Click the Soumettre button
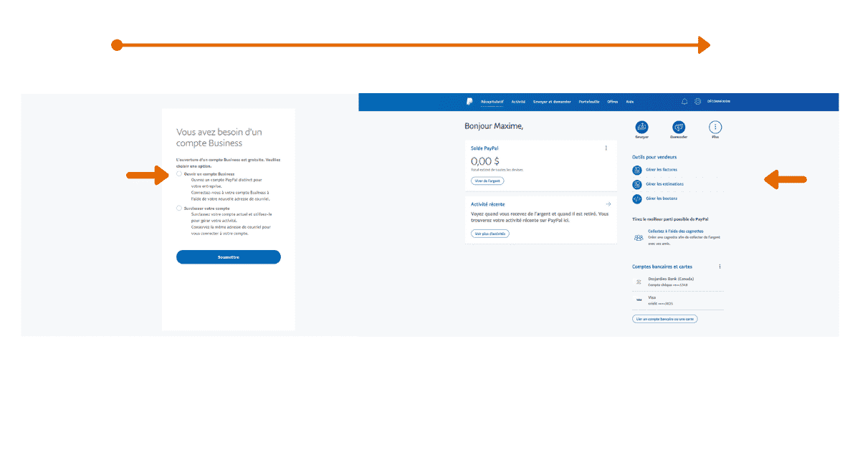The image size is (860, 450). 229,257
